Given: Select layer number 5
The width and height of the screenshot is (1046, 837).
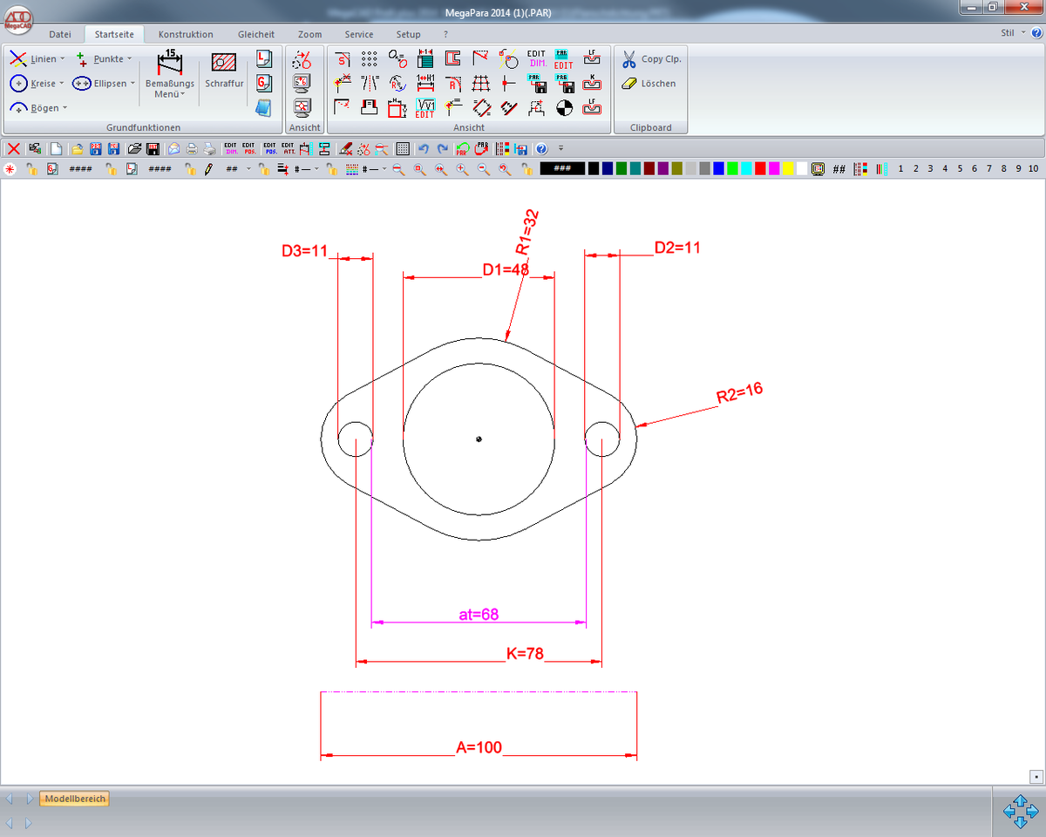Looking at the screenshot, I should click(961, 169).
